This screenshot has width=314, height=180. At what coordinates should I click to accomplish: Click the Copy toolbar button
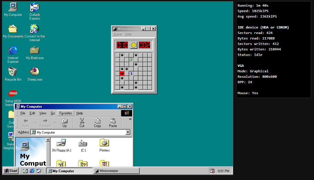tap(97, 123)
